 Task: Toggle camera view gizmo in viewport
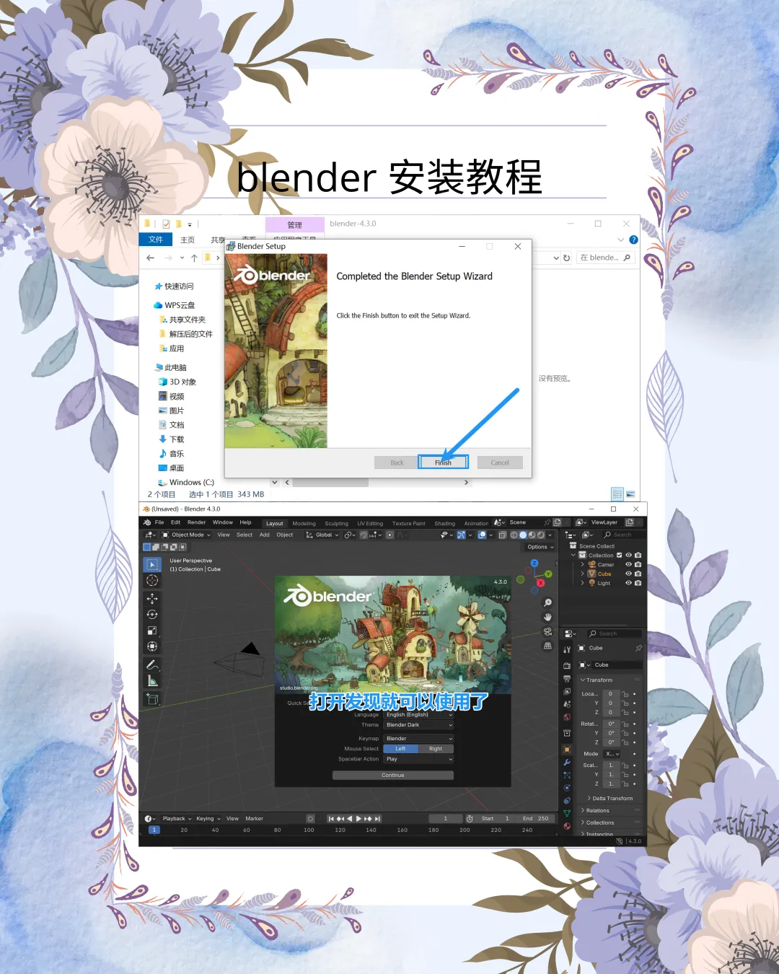click(x=547, y=631)
